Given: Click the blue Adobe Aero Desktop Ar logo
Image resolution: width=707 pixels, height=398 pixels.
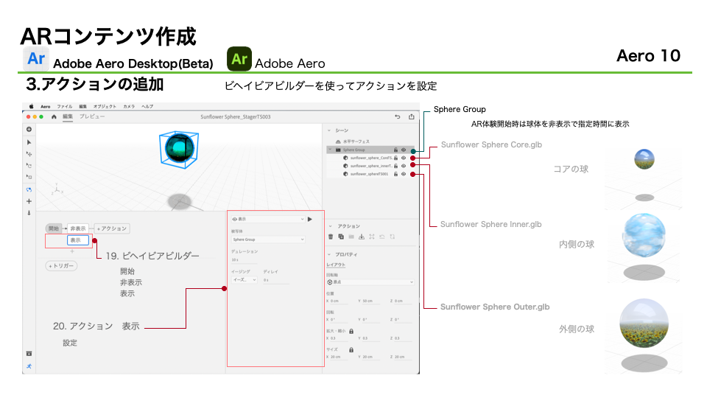Looking at the screenshot, I should 36,59.
